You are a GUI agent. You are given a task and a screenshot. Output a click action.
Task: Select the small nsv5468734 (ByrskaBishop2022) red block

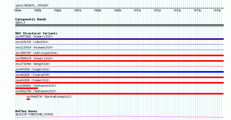click(x=28, y=99)
